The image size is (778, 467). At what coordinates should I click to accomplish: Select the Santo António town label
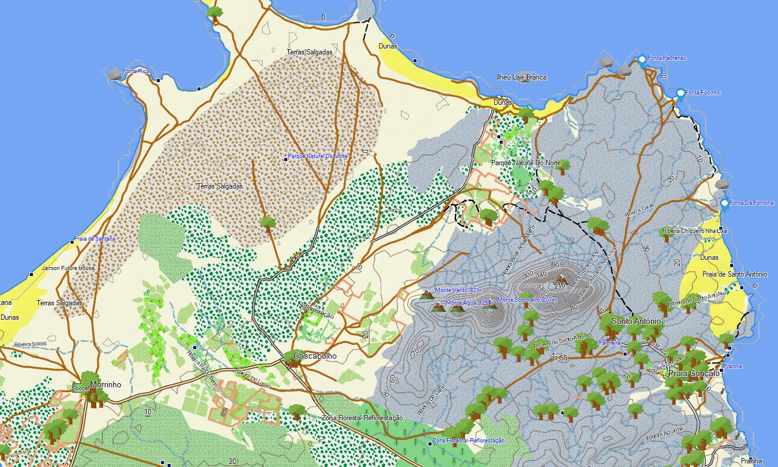tap(637, 321)
